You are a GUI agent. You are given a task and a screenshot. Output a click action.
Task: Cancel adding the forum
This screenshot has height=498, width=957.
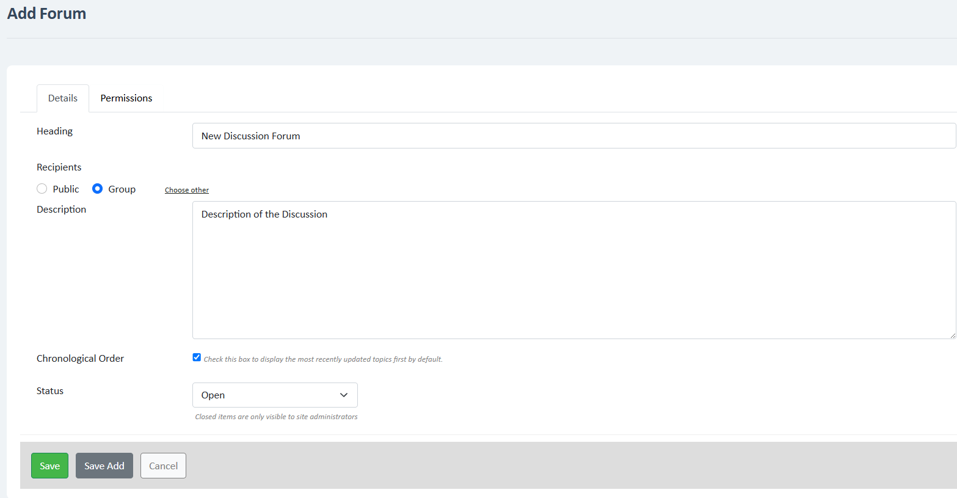click(163, 466)
